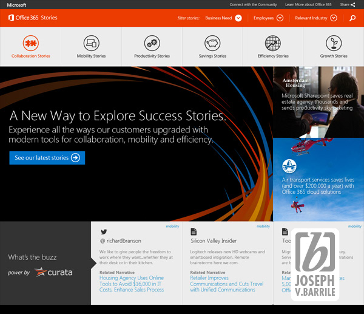Click the Stories heading beside Office 365
364x314 pixels.
point(49,18)
